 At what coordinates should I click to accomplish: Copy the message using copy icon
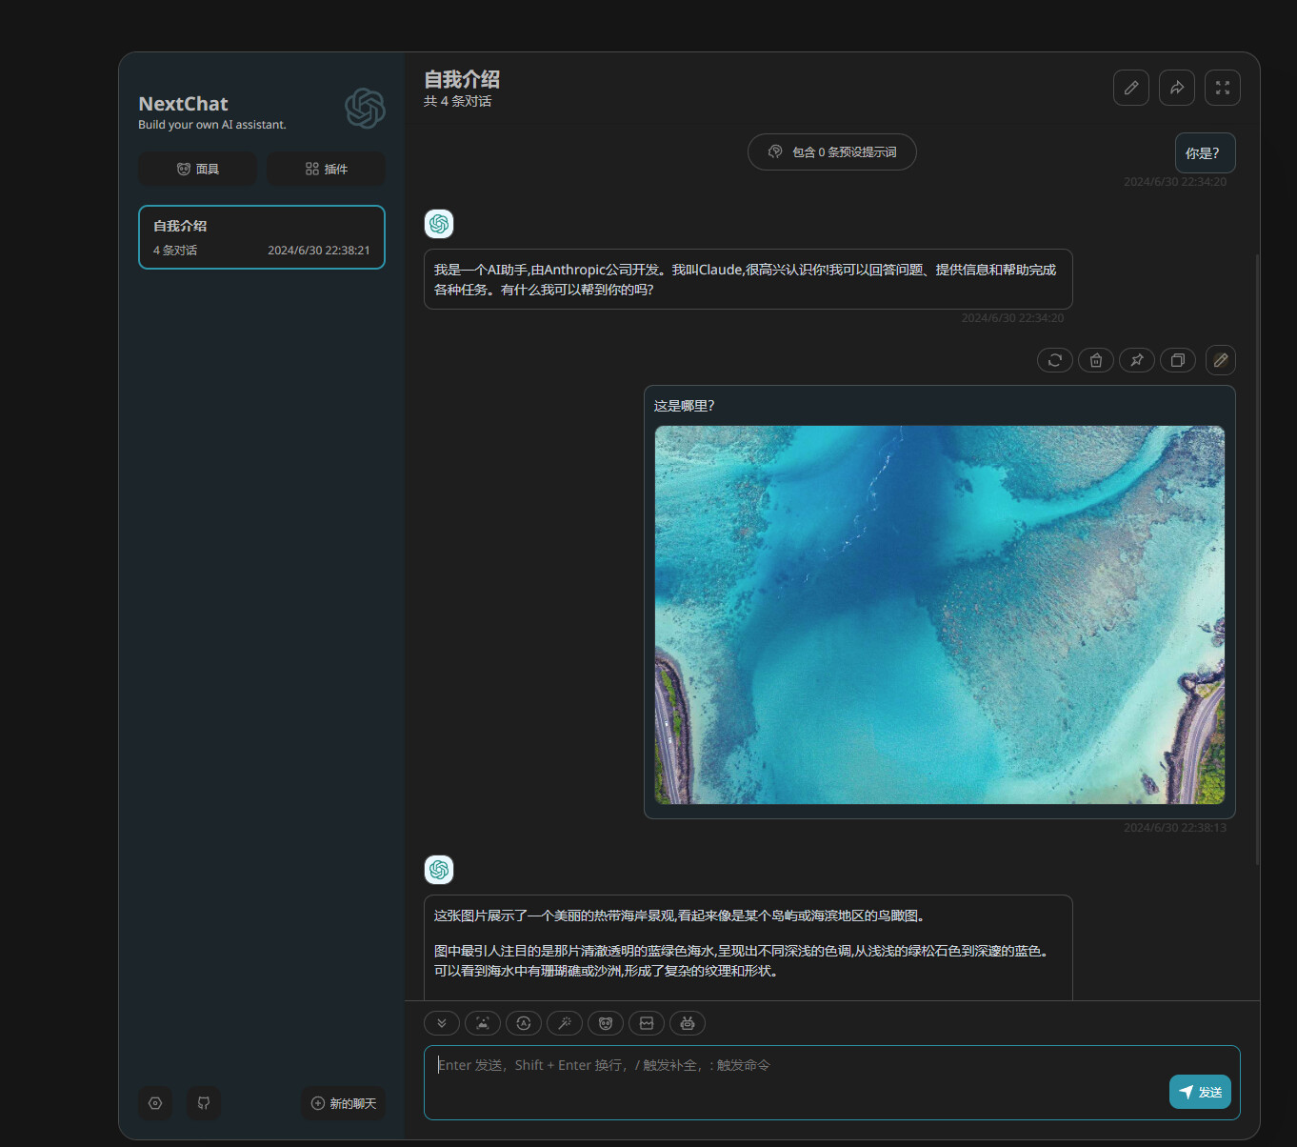click(x=1178, y=360)
